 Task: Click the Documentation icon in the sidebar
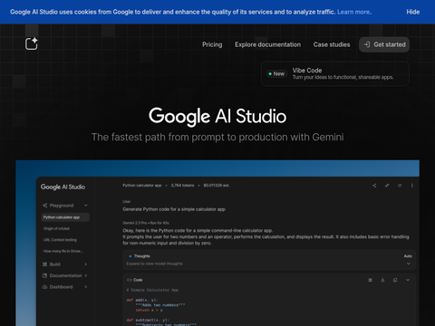(45, 275)
